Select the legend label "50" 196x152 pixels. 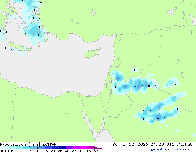click(96, 151)
